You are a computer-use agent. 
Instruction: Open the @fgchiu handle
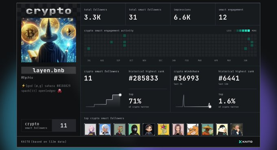(27, 77)
